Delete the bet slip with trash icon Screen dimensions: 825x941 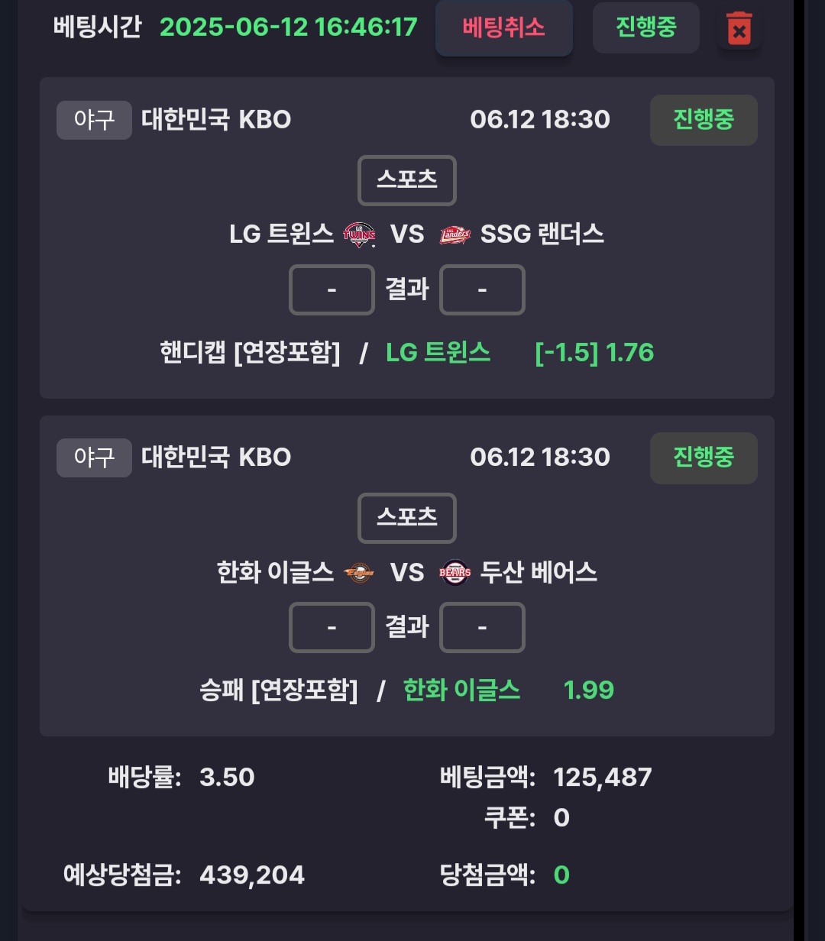(x=739, y=29)
